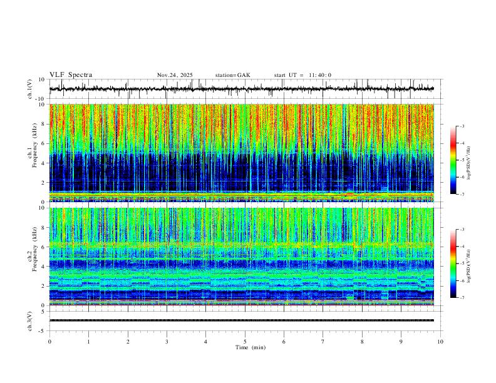Click the ch.2 'Frequency (kHz)' axis label
Viewport: 496px width, 383px height.
tap(35, 249)
